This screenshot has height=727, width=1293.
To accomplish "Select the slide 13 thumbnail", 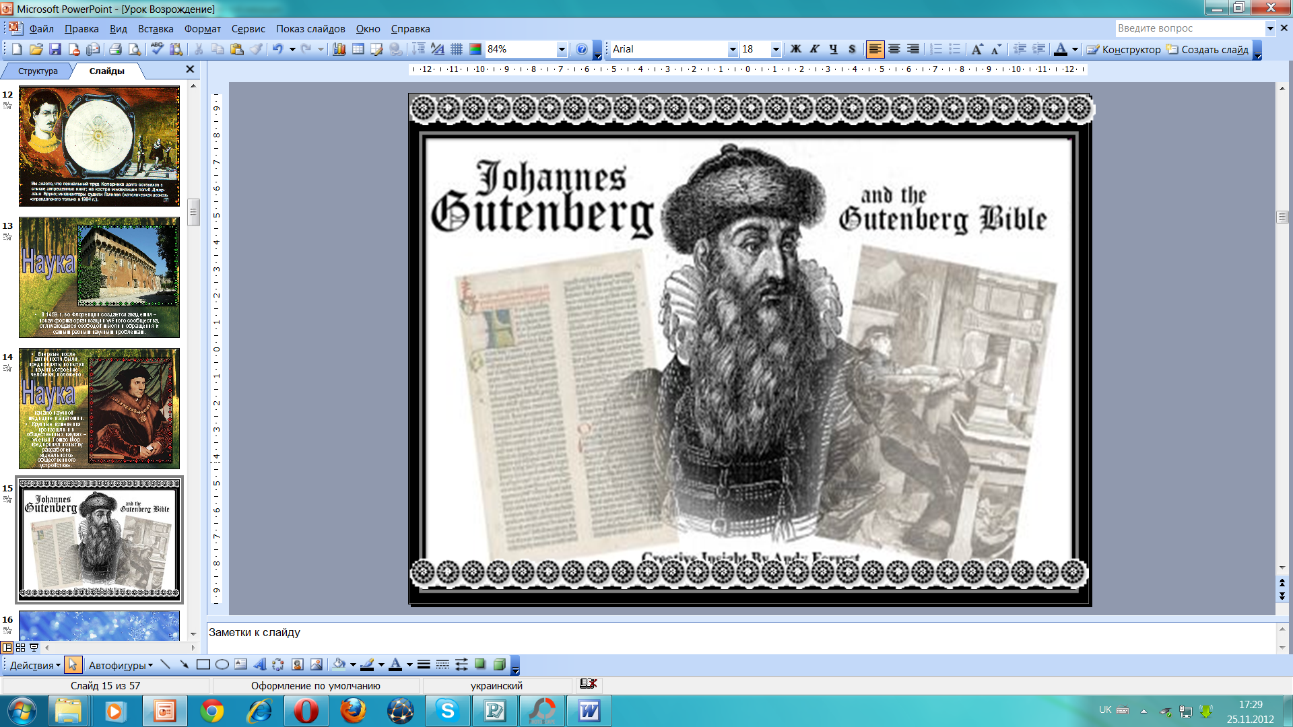I will click(99, 277).
